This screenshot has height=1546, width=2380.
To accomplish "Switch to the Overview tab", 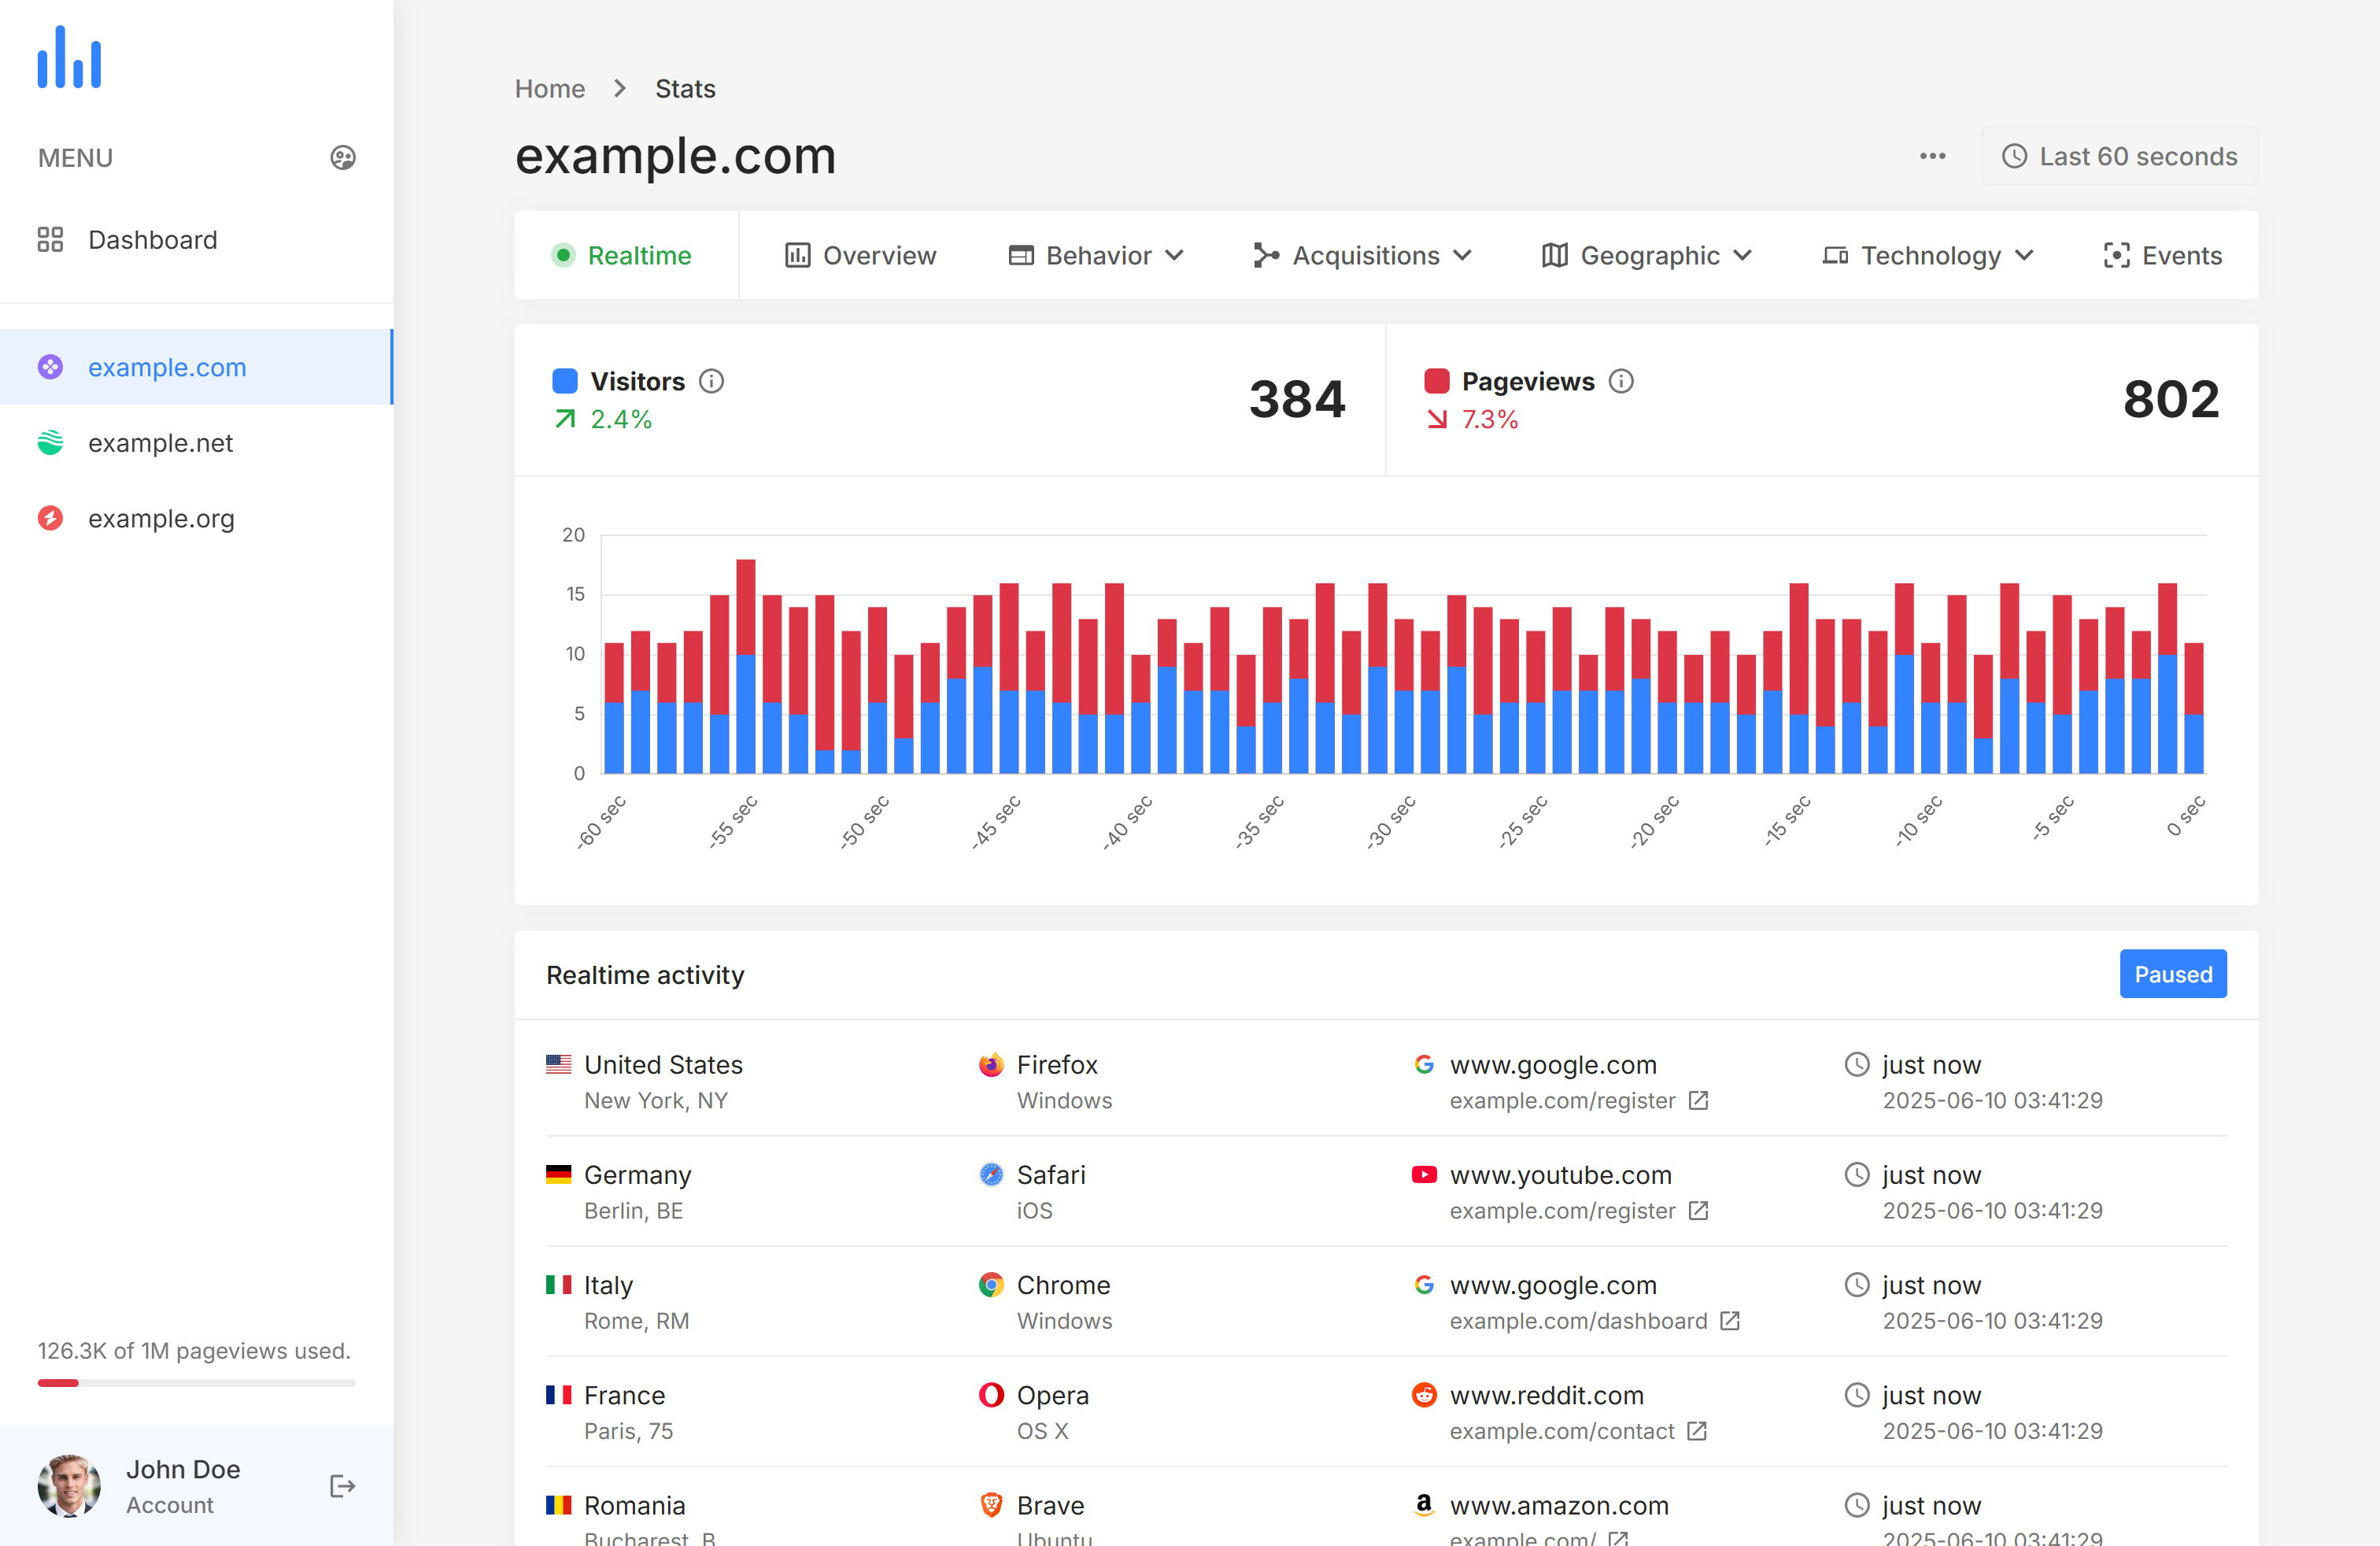I will pos(860,256).
